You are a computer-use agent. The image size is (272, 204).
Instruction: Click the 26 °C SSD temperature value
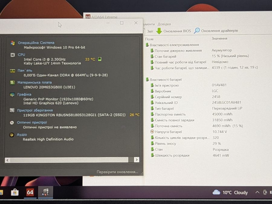point(134,115)
